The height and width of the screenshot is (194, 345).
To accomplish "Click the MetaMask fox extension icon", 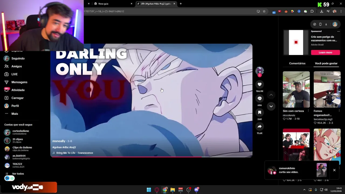I will coord(286,11).
